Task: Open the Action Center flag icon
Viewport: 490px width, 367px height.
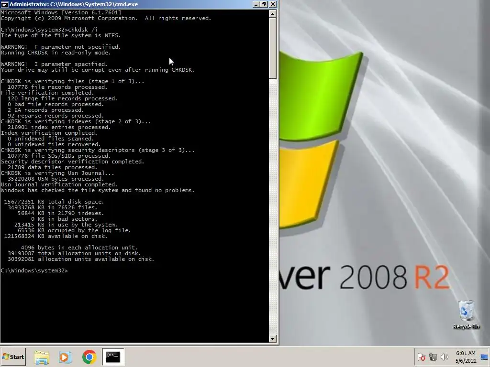Action: (421, 356)
